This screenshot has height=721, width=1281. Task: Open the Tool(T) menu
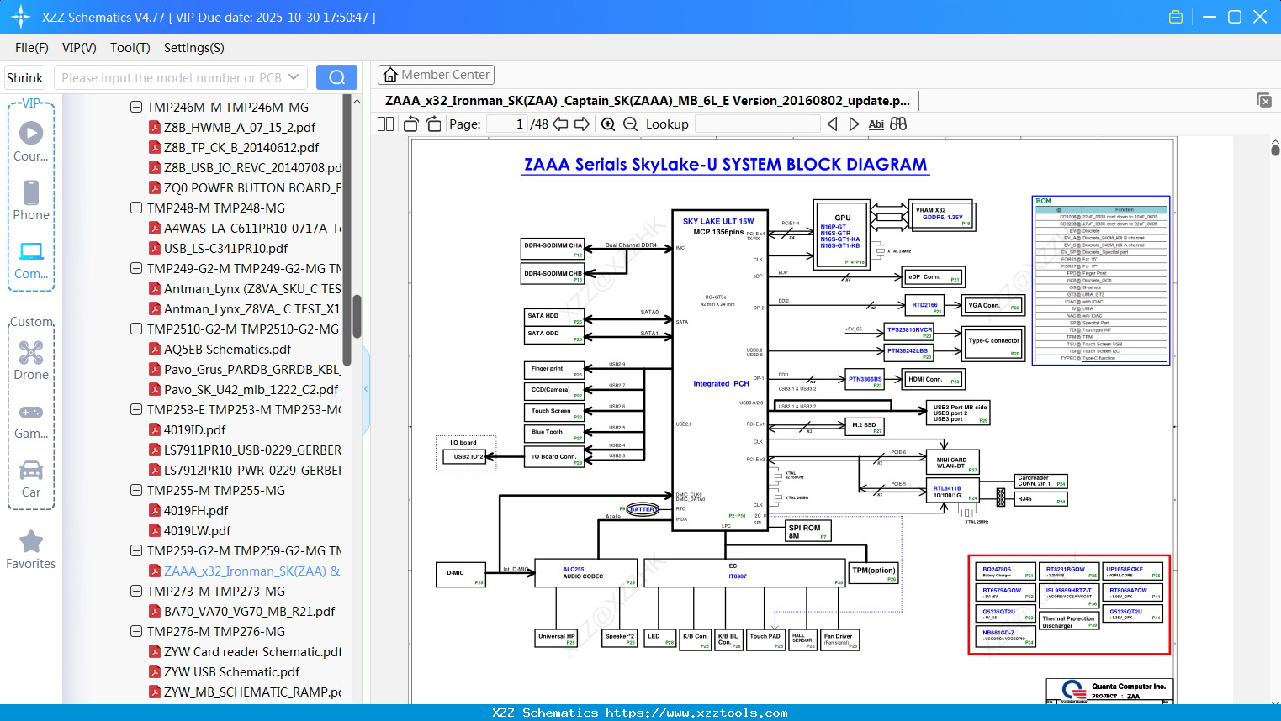point(130,48)
